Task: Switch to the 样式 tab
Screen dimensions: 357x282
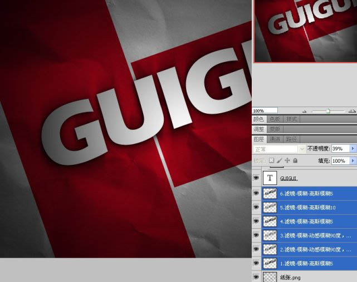Action: tap(292, 119)
